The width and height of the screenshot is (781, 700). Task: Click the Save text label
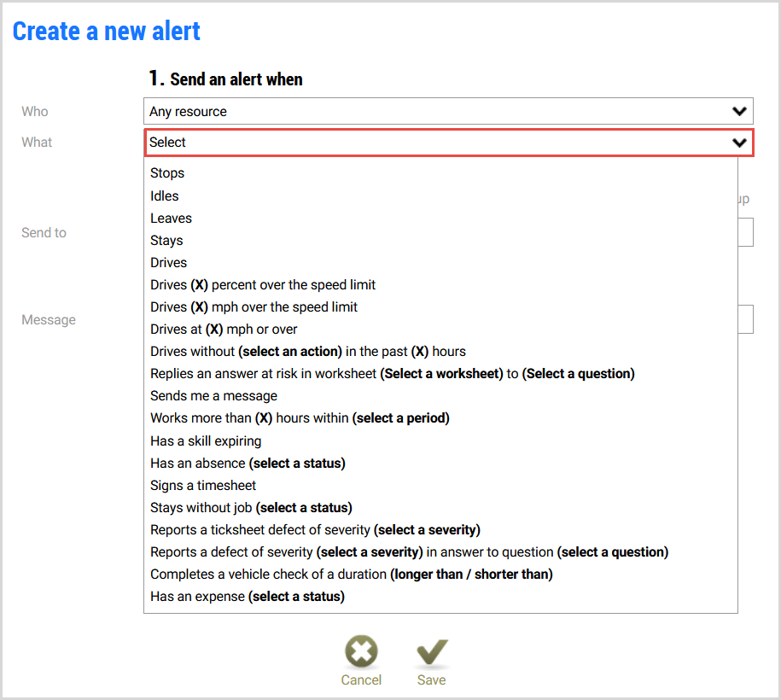pos(431,680)
